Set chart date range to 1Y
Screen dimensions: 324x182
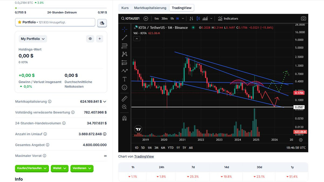click(x=178, y=147)
